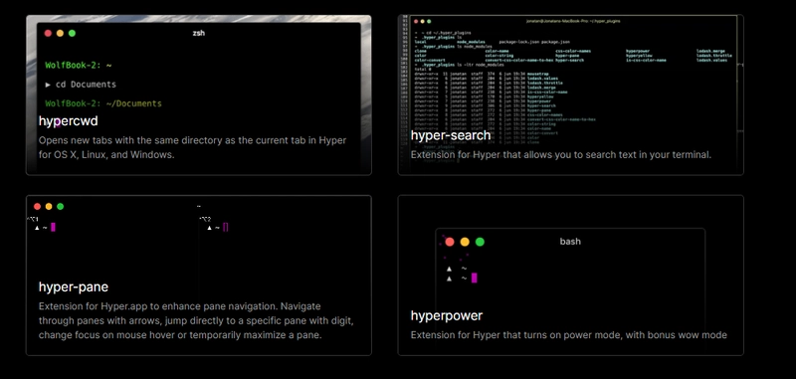Click the 'cd Documents' command line text
This screenshot has height=379, width=796.
[x=86, y=85]
